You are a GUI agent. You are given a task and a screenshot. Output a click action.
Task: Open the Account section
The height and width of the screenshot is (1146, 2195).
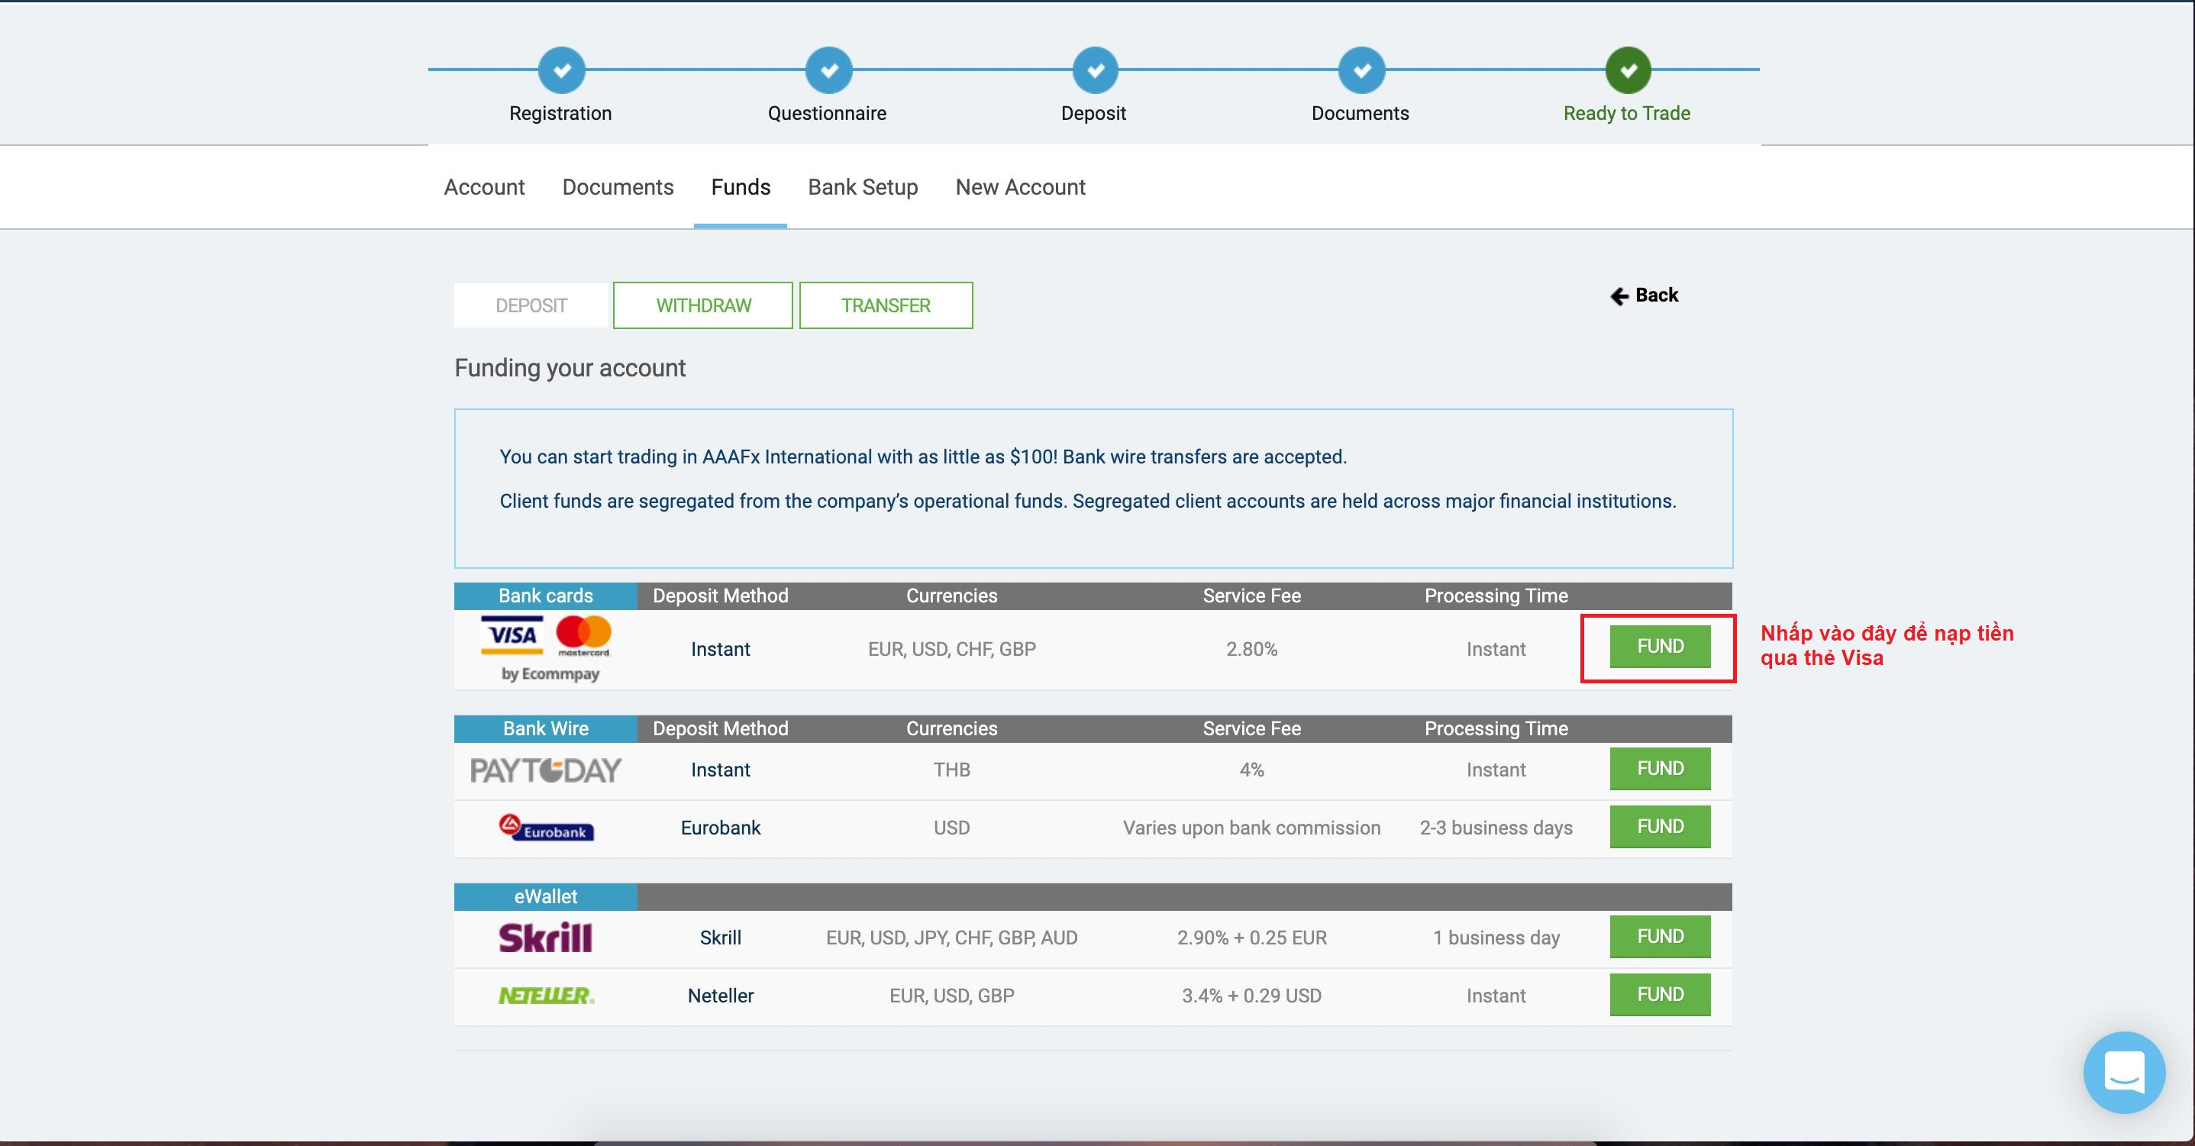coord(483,186)
